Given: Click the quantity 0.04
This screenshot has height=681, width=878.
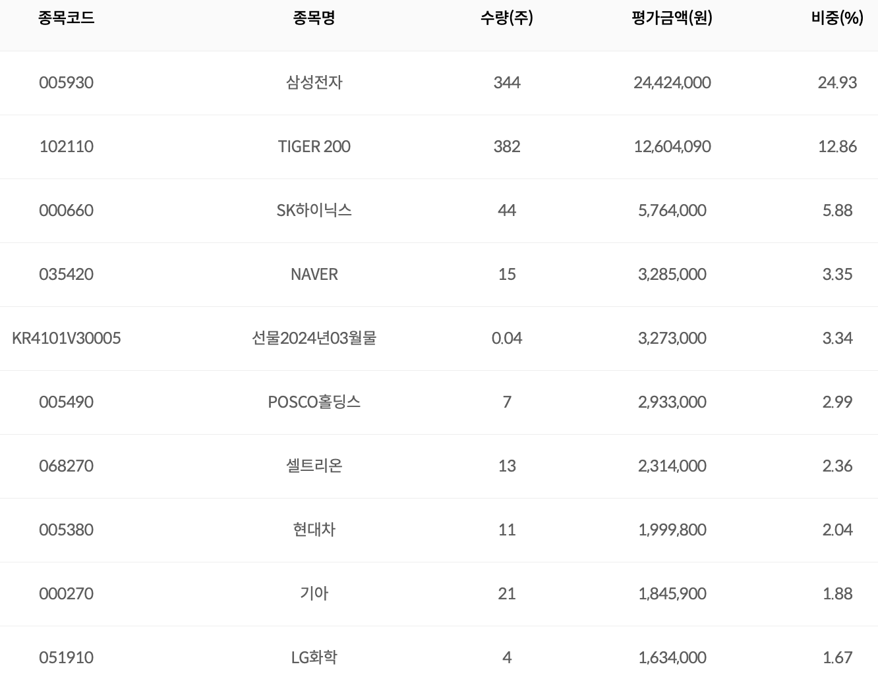Looking at the screenshot, I should point(507,338).
